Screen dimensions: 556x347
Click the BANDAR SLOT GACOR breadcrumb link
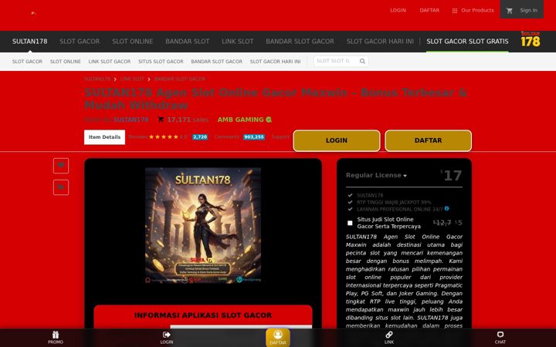[180, 79]
